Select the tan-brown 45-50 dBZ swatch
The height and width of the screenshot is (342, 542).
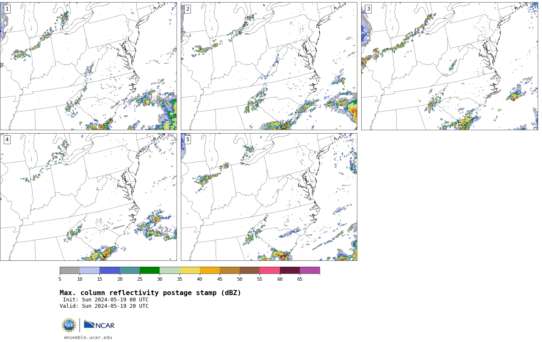[230, 271]
